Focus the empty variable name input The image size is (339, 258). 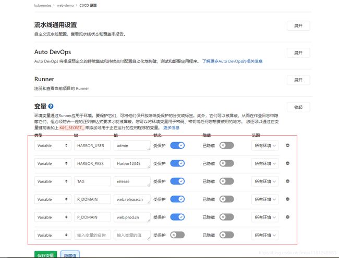92,235
